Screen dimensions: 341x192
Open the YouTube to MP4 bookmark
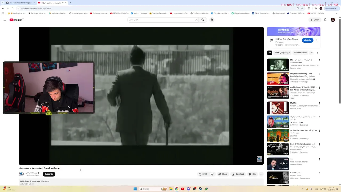pos(200,13)
